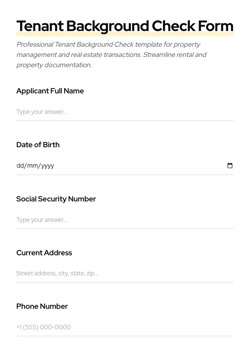This screenshot has height=349, width=250.
Task: Click the Applicant Full Name input field
Action: [x=125, y=112]
